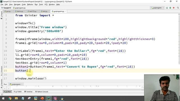The image size is (180, 101).
Task: Switch to the gui.py editor tab
Action: [8, 11]
